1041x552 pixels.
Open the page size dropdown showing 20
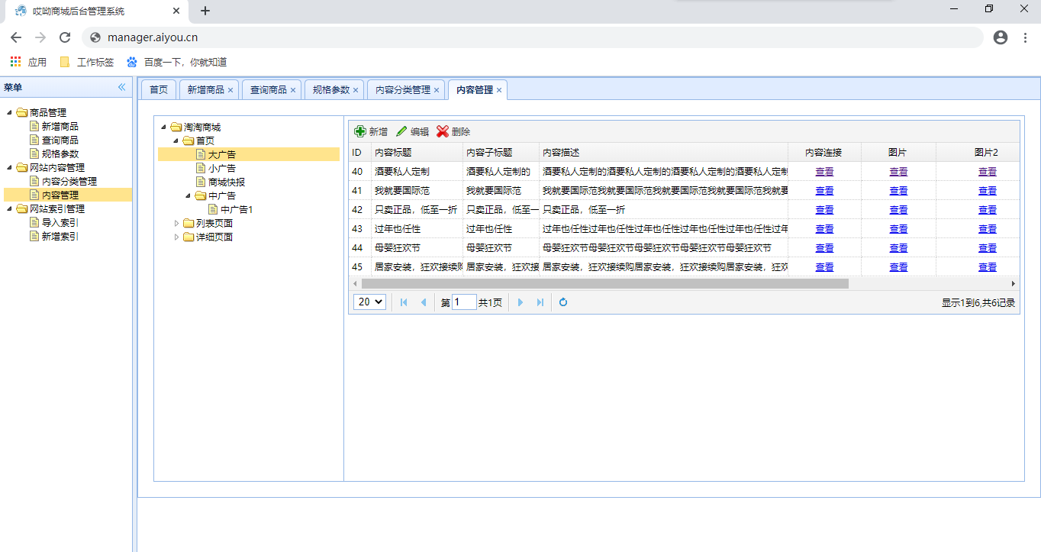[369, 302]
